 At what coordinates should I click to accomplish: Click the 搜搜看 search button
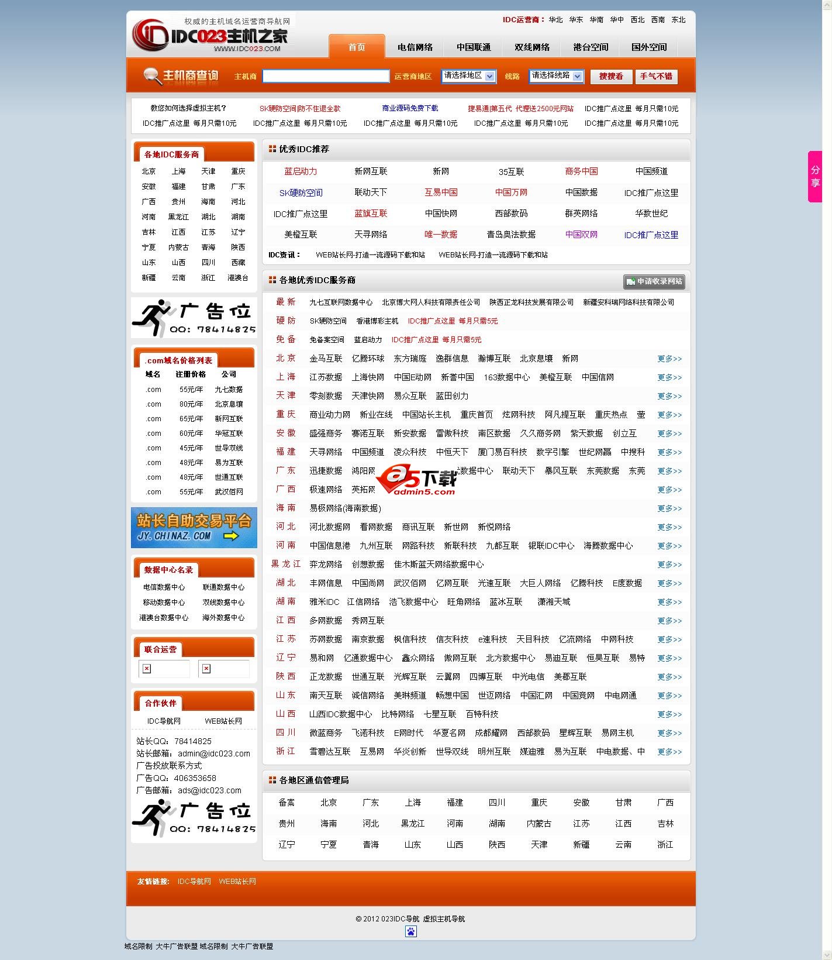(611, 77)
